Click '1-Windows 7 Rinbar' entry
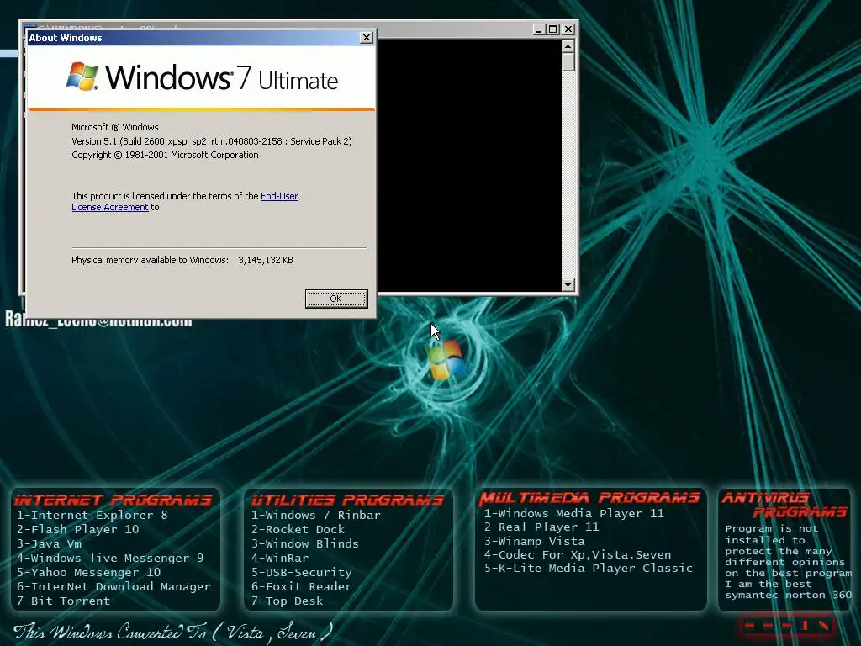861x646 pixels. point(316,515)
